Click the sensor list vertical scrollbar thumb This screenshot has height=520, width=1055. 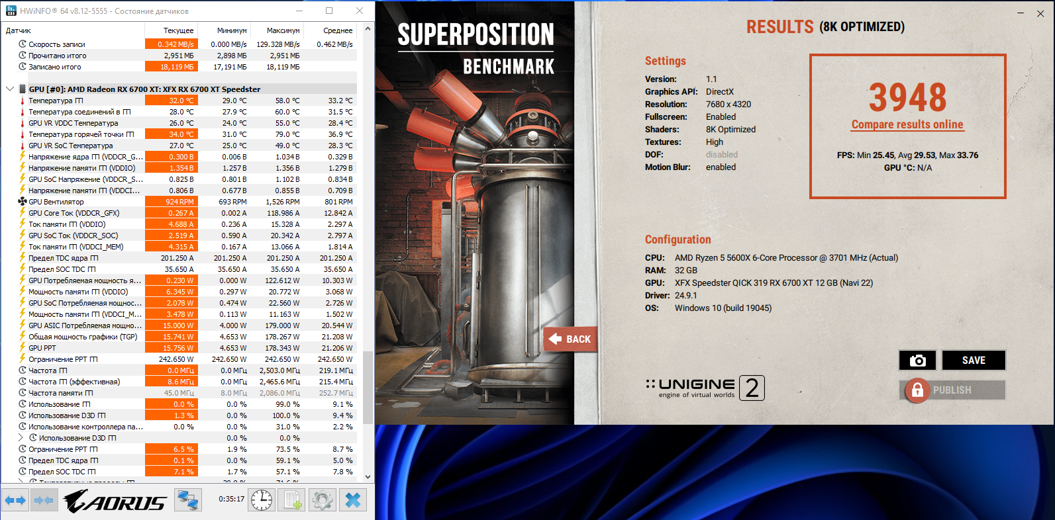tap(368, 387)
